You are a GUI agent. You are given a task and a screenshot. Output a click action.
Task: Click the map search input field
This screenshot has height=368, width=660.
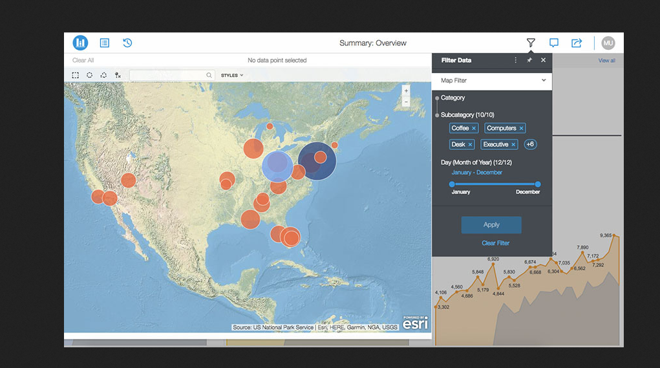(x=168, y=75)
